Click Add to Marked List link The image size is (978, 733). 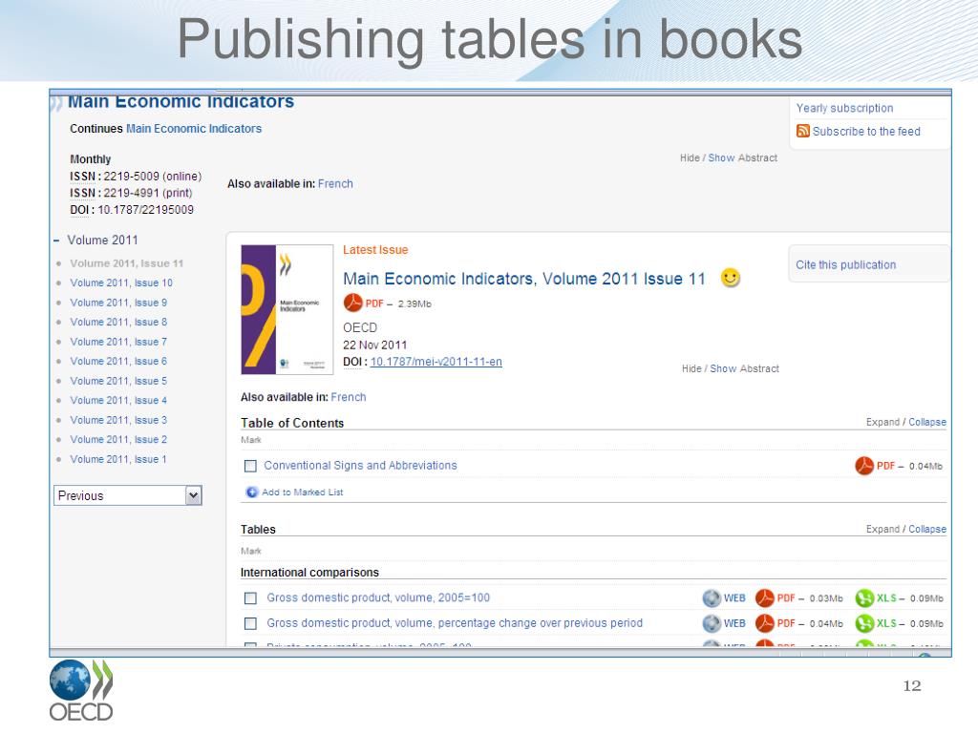coord(303,492)
